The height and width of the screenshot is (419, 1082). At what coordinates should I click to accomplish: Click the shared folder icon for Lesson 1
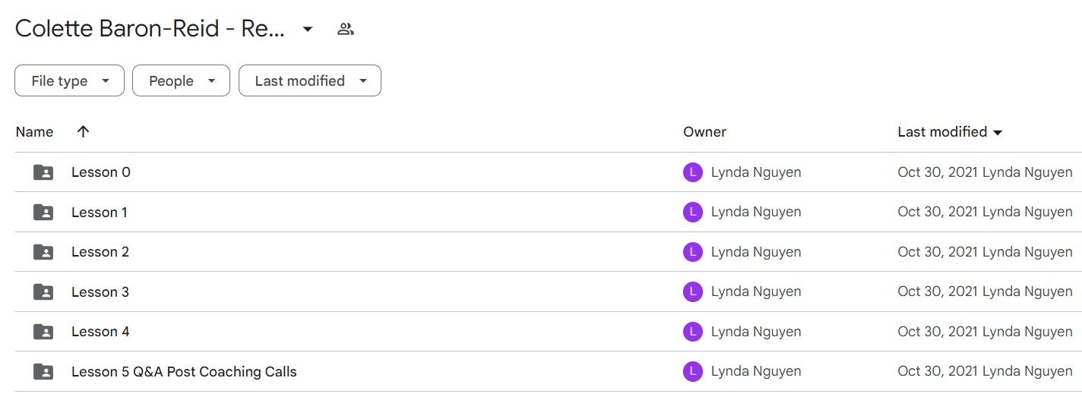pos(43,213)
